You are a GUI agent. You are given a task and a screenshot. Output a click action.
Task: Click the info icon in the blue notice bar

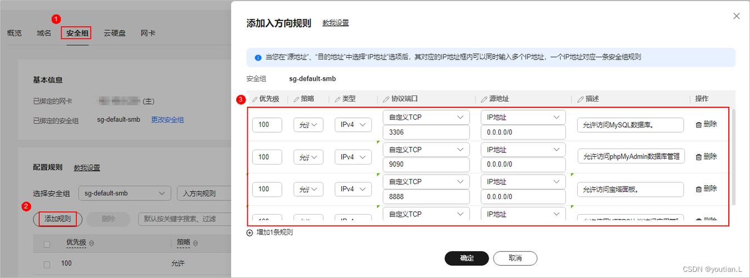(x=258, y=57)
